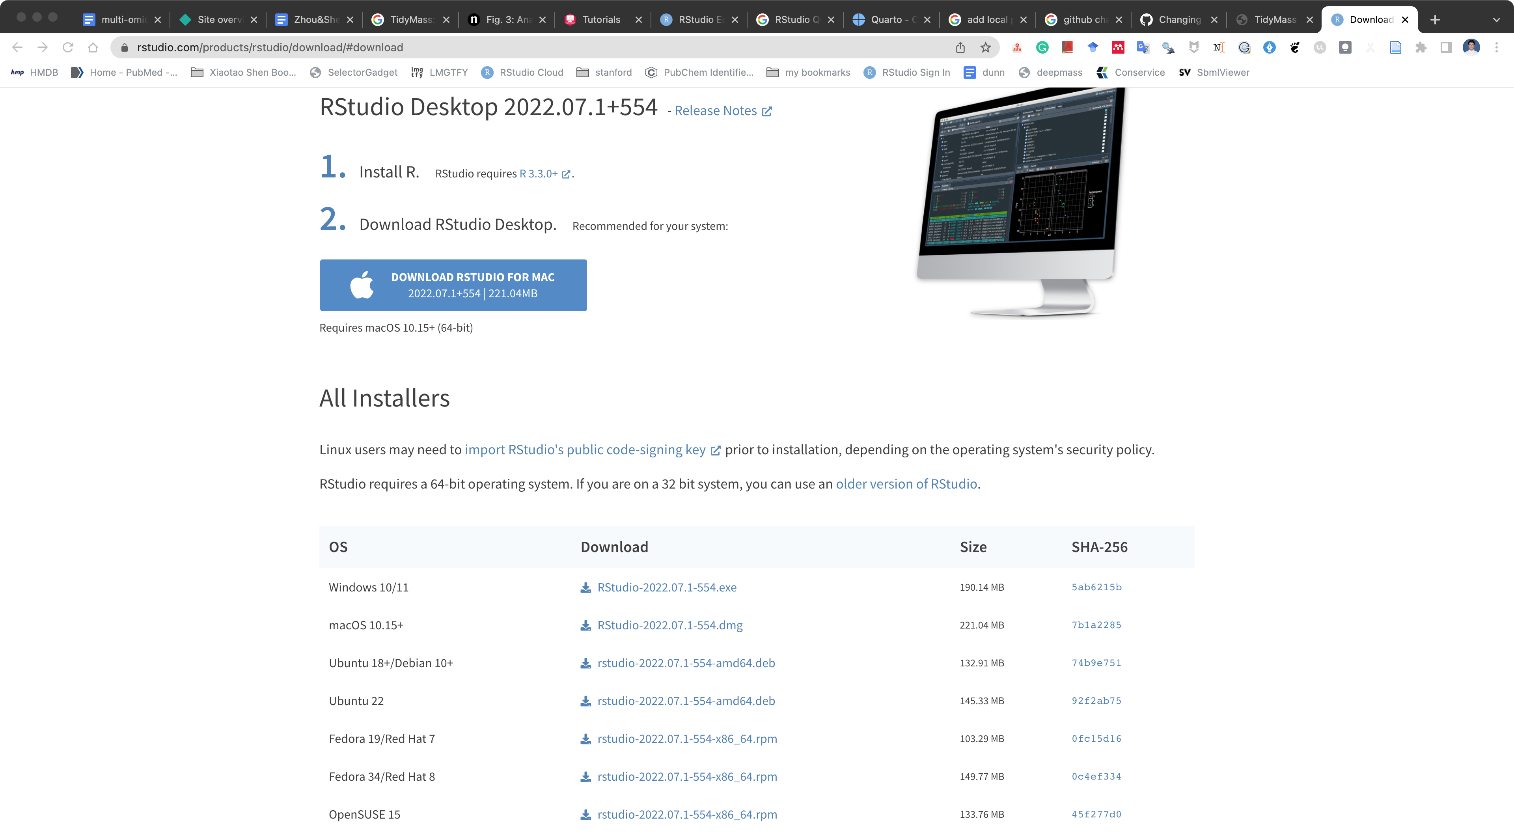Open a new tab with plus button
The width and height of the screenshot is (1514, 832).
click(x=1435, y=19)
